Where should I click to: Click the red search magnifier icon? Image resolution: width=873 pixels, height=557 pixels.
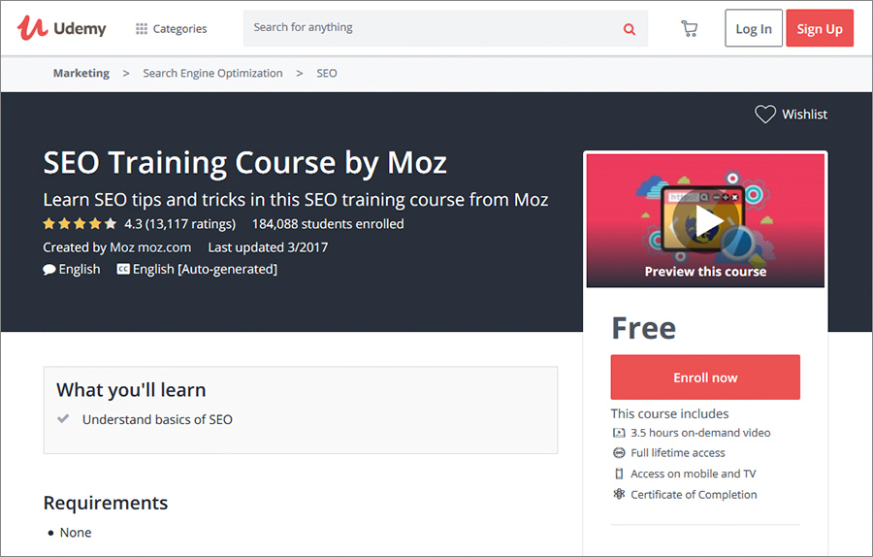coord(630,29)
